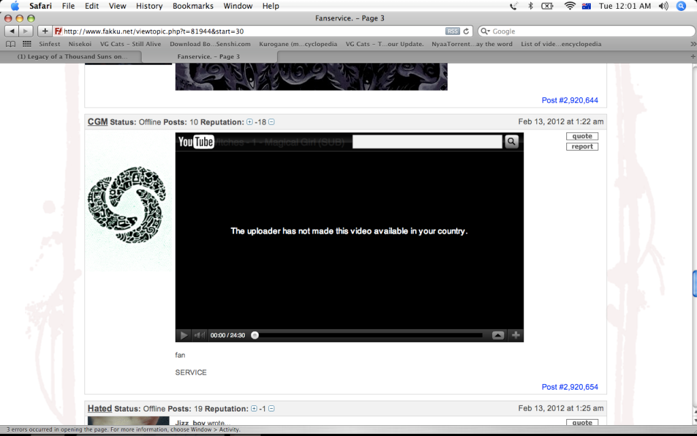
Task: Click the YouTube logo on the video player
Action: (x=195, y=141)
